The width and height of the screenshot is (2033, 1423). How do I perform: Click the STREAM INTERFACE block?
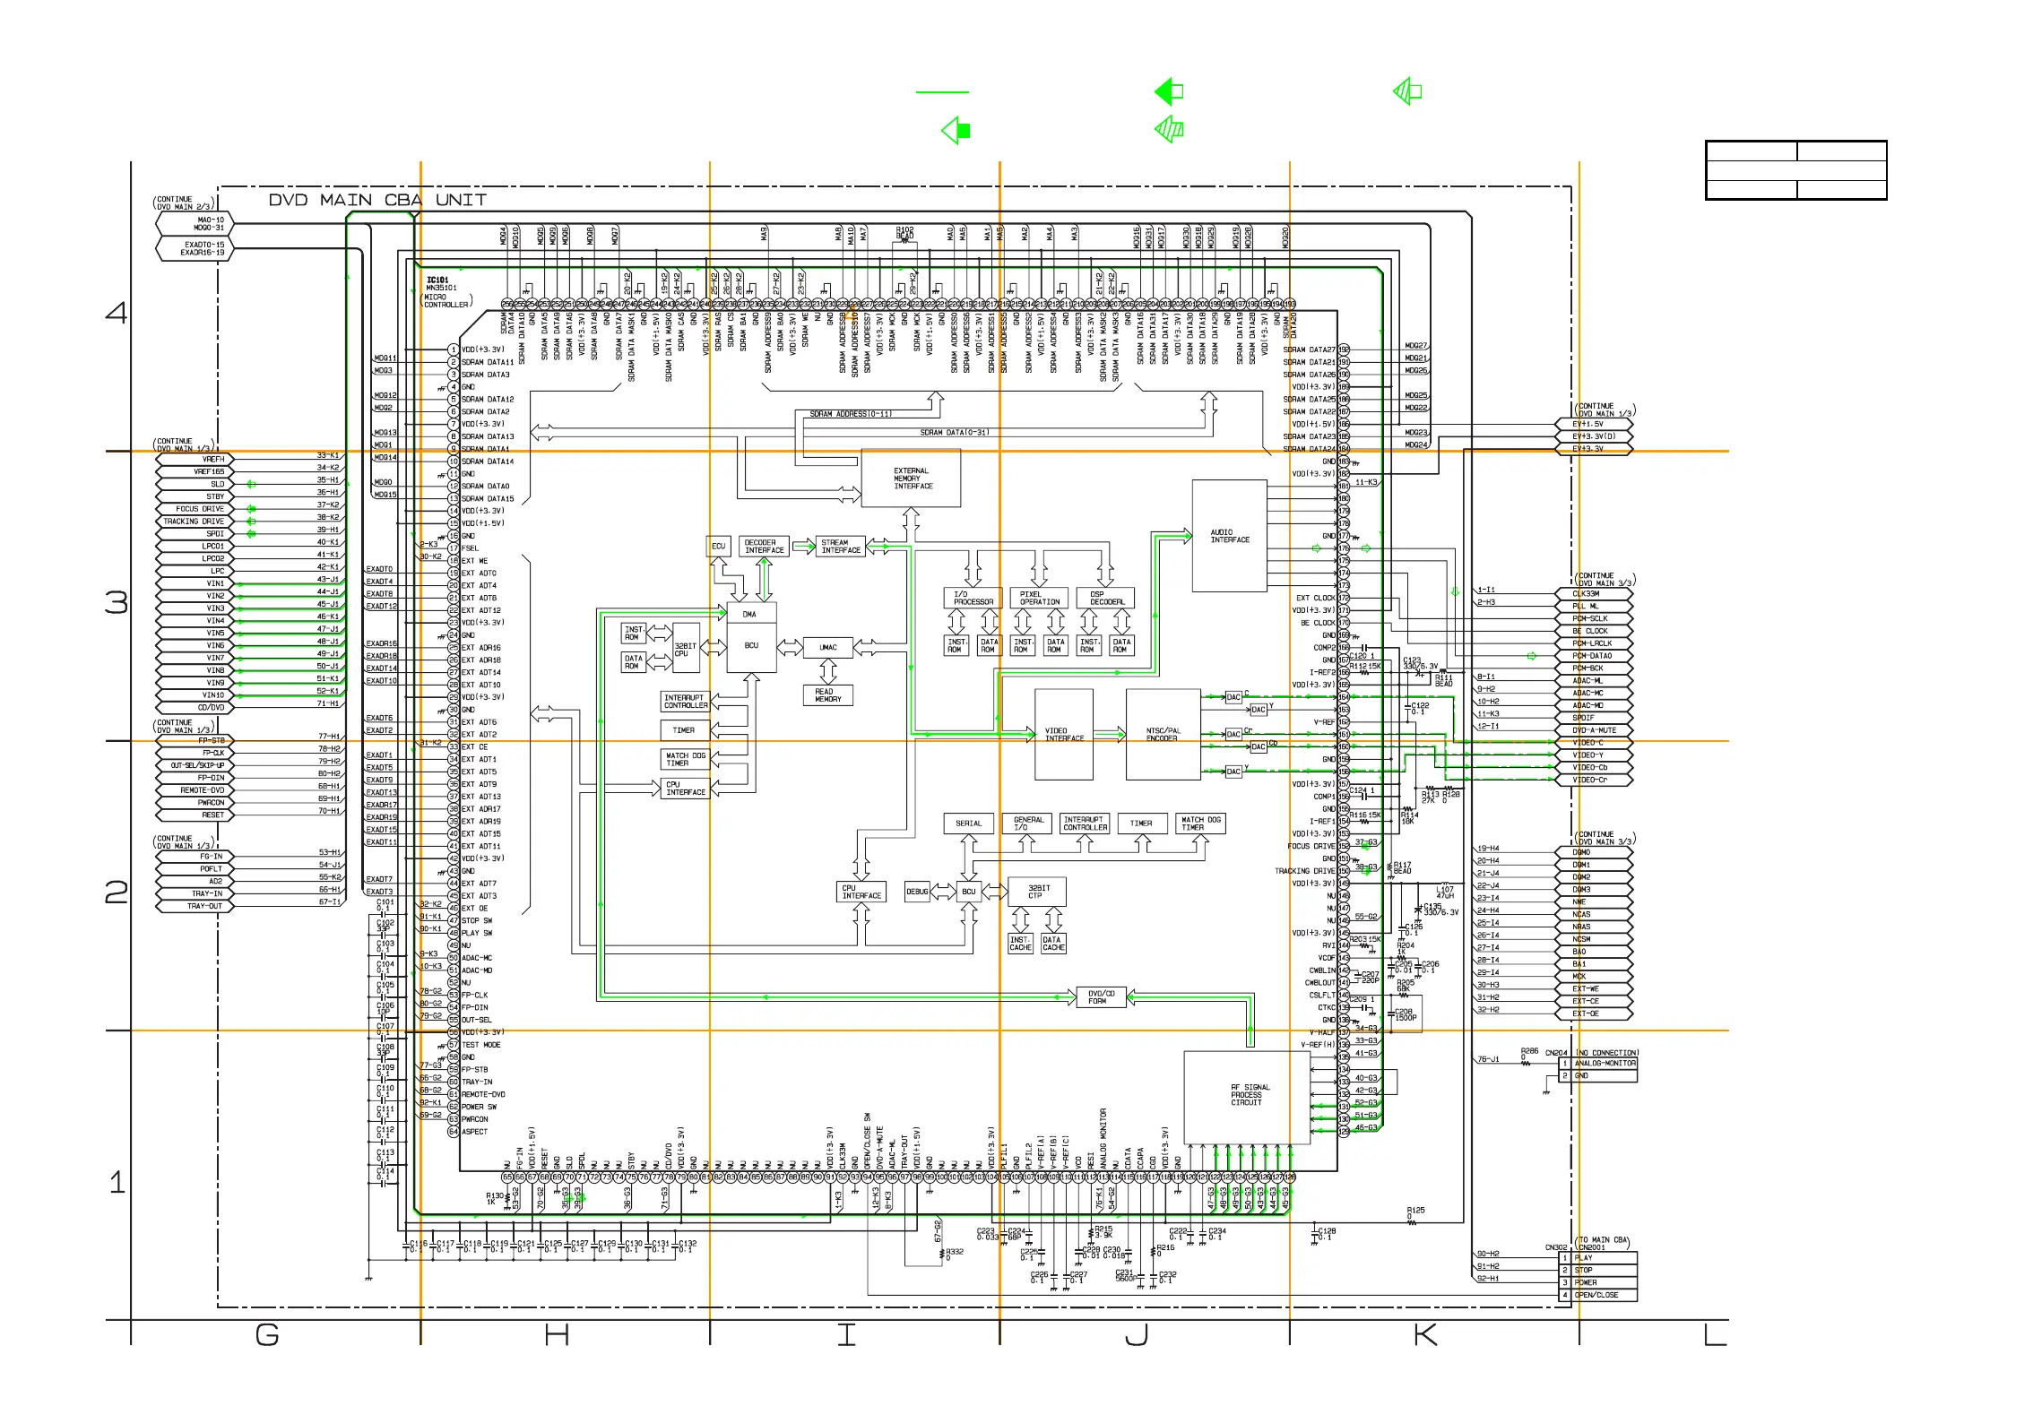point(841,547)
